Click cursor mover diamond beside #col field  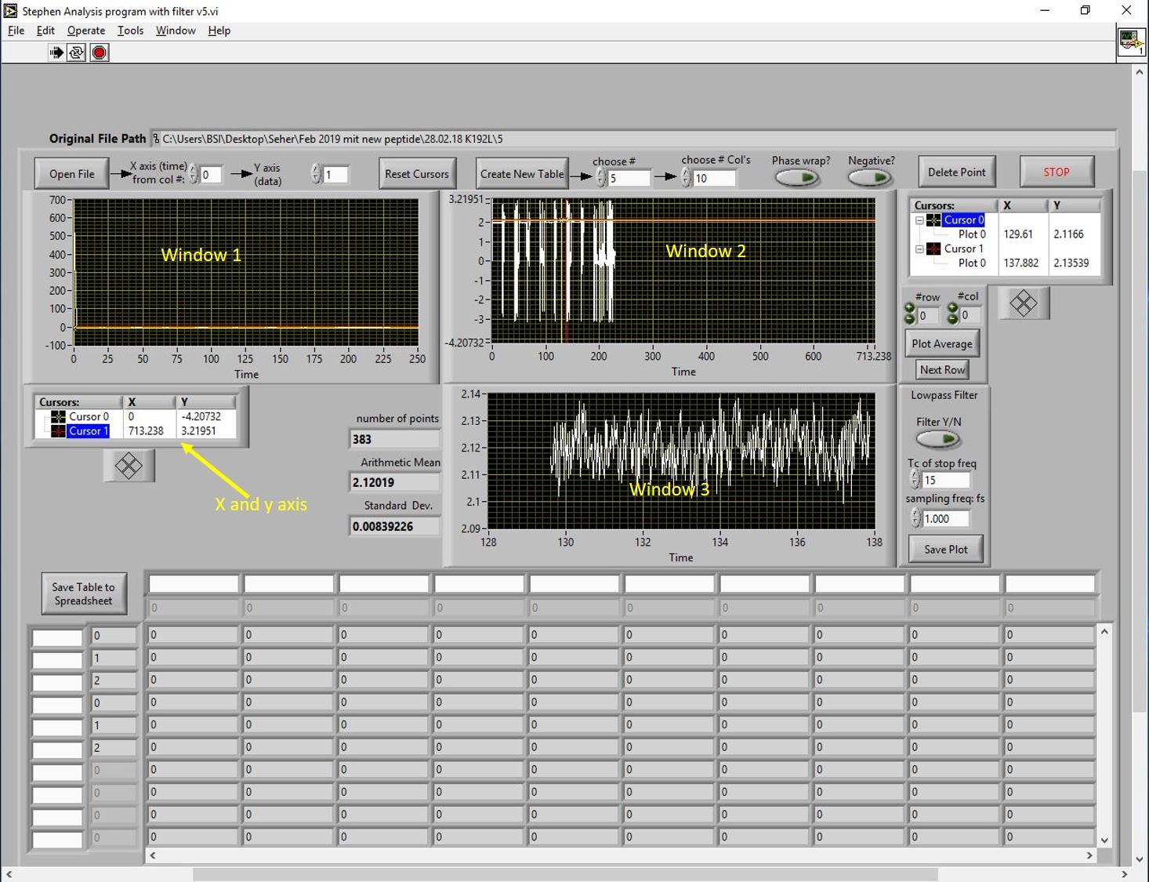[x=1024, y=303]
